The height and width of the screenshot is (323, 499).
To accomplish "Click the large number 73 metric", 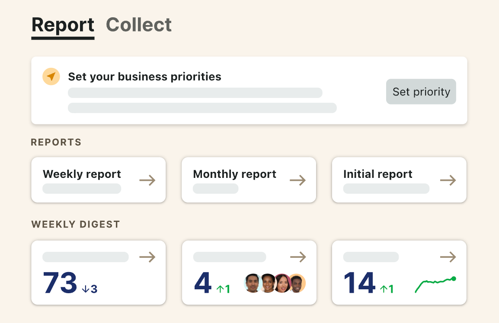I will 60,283.
